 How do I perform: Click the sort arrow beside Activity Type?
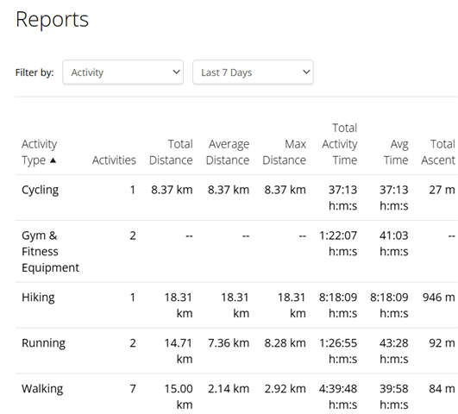[x=53, y=160]
